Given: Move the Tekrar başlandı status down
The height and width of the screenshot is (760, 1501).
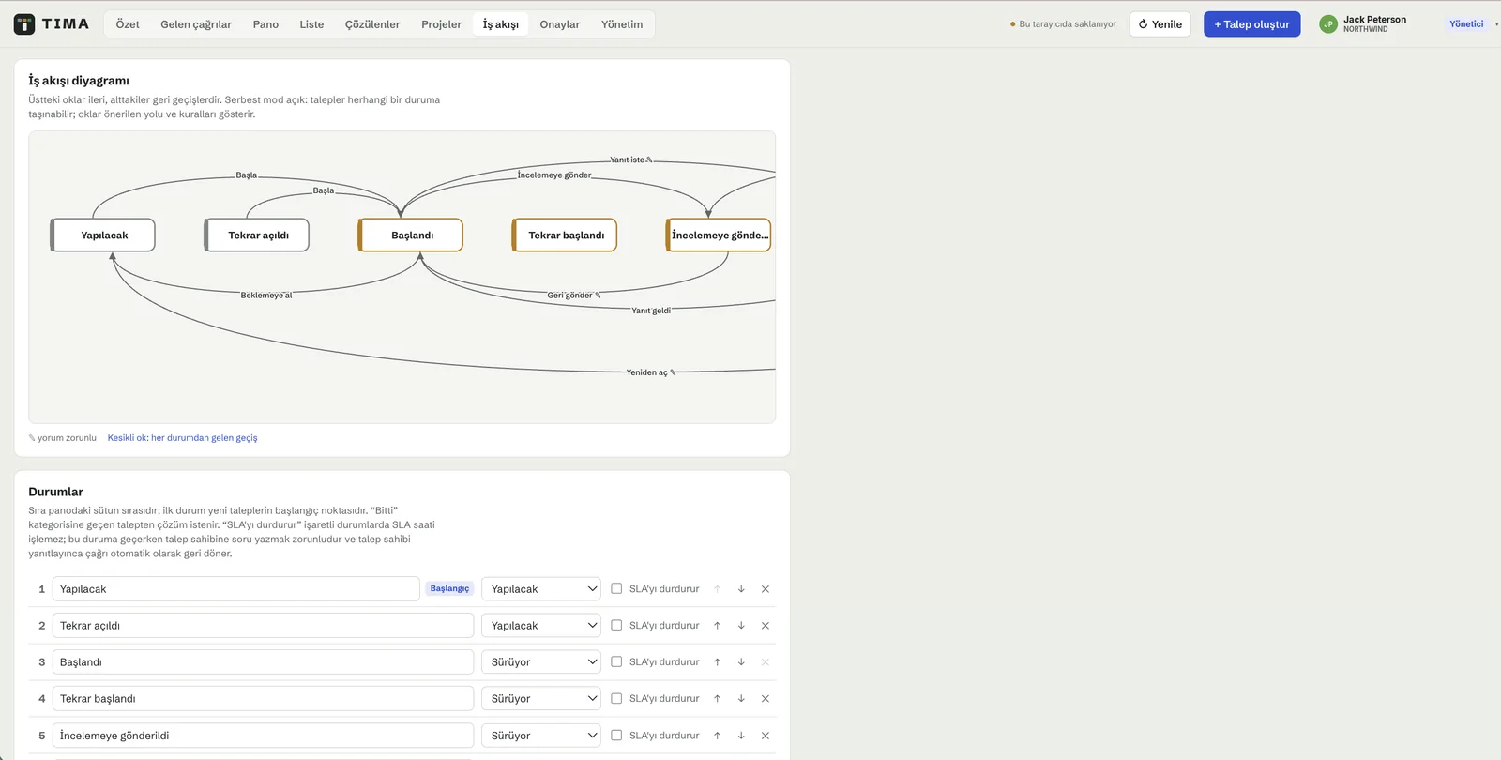Looking at the screenshot, I should pos(741,699).
